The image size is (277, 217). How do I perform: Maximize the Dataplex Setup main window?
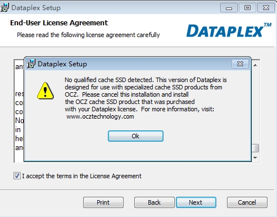[247, 8]
